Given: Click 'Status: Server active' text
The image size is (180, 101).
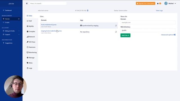Looking at the screenshot, I should click(x=121, y=11).
